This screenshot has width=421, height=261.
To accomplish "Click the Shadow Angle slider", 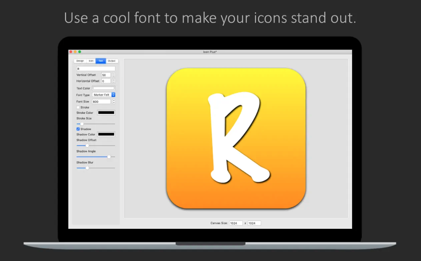I will [x=95, y=157].
